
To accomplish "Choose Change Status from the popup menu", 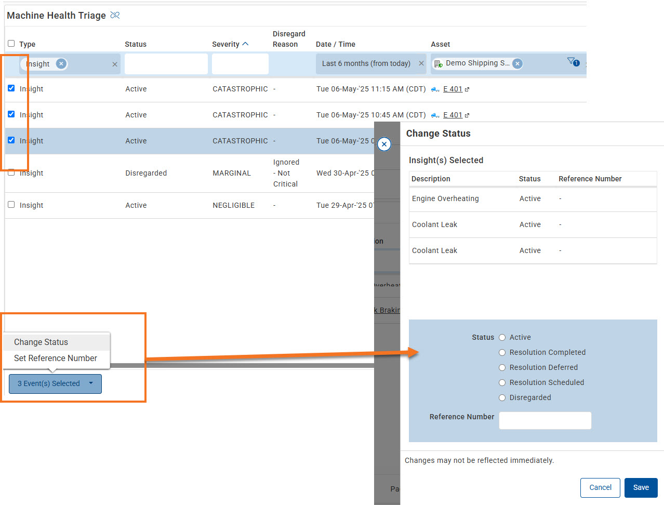I will click(x=57, y=342).
